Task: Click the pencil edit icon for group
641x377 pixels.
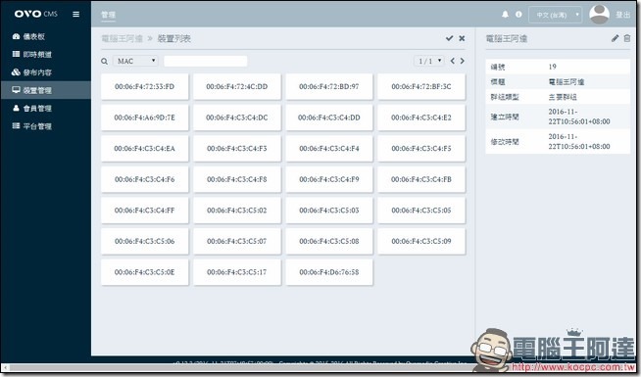Action: [x=615, y=38]
